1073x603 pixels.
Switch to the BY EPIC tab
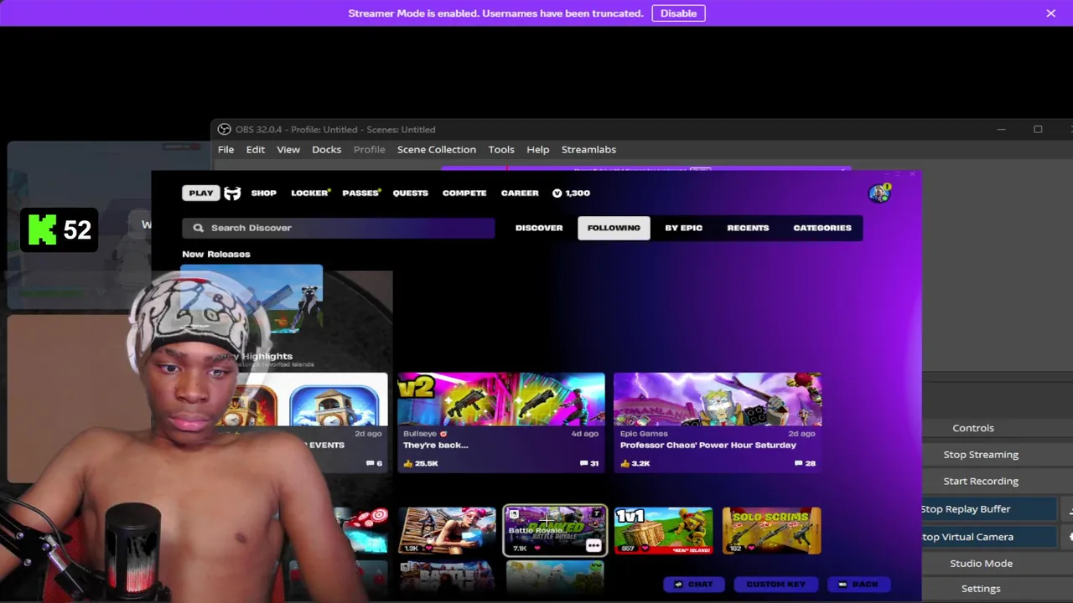click(684, 228)
